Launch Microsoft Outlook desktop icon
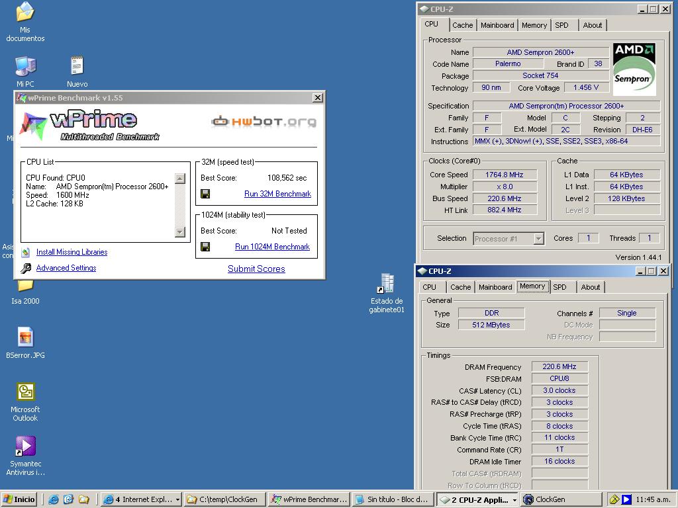678x508 pixels. [x=25, y=392]
